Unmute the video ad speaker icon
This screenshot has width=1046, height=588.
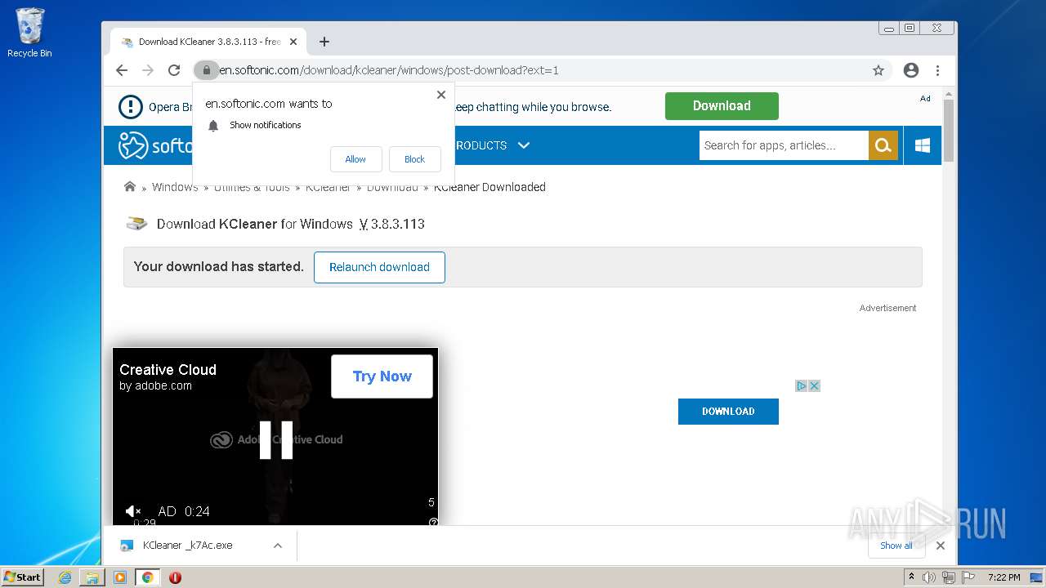pos(132,511)
